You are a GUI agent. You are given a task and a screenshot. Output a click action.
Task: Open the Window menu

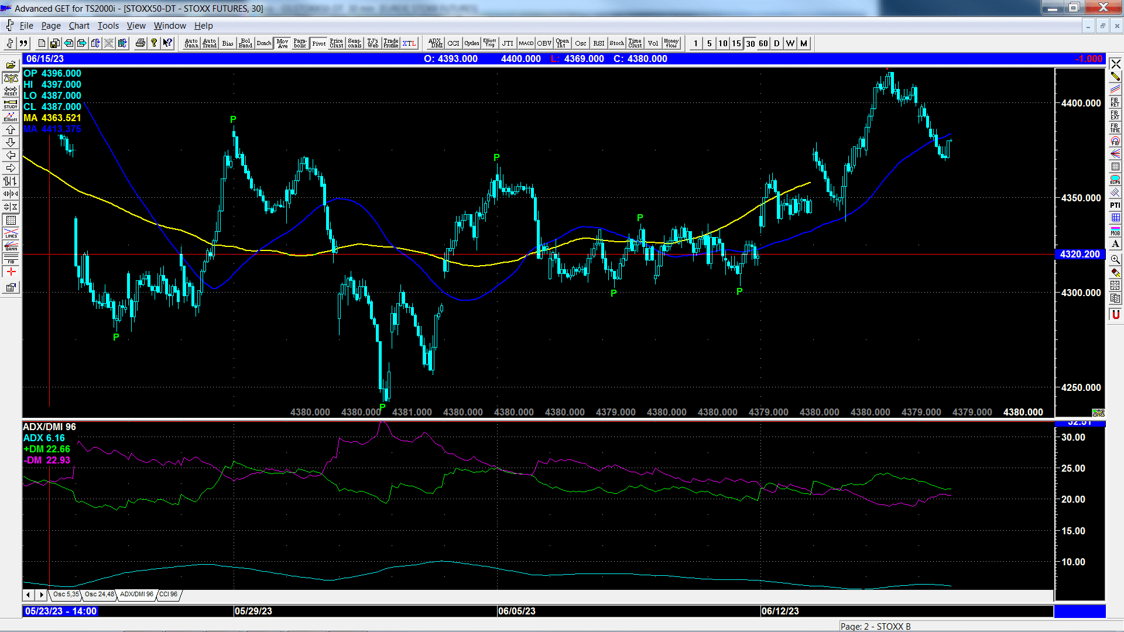(170, 26)
